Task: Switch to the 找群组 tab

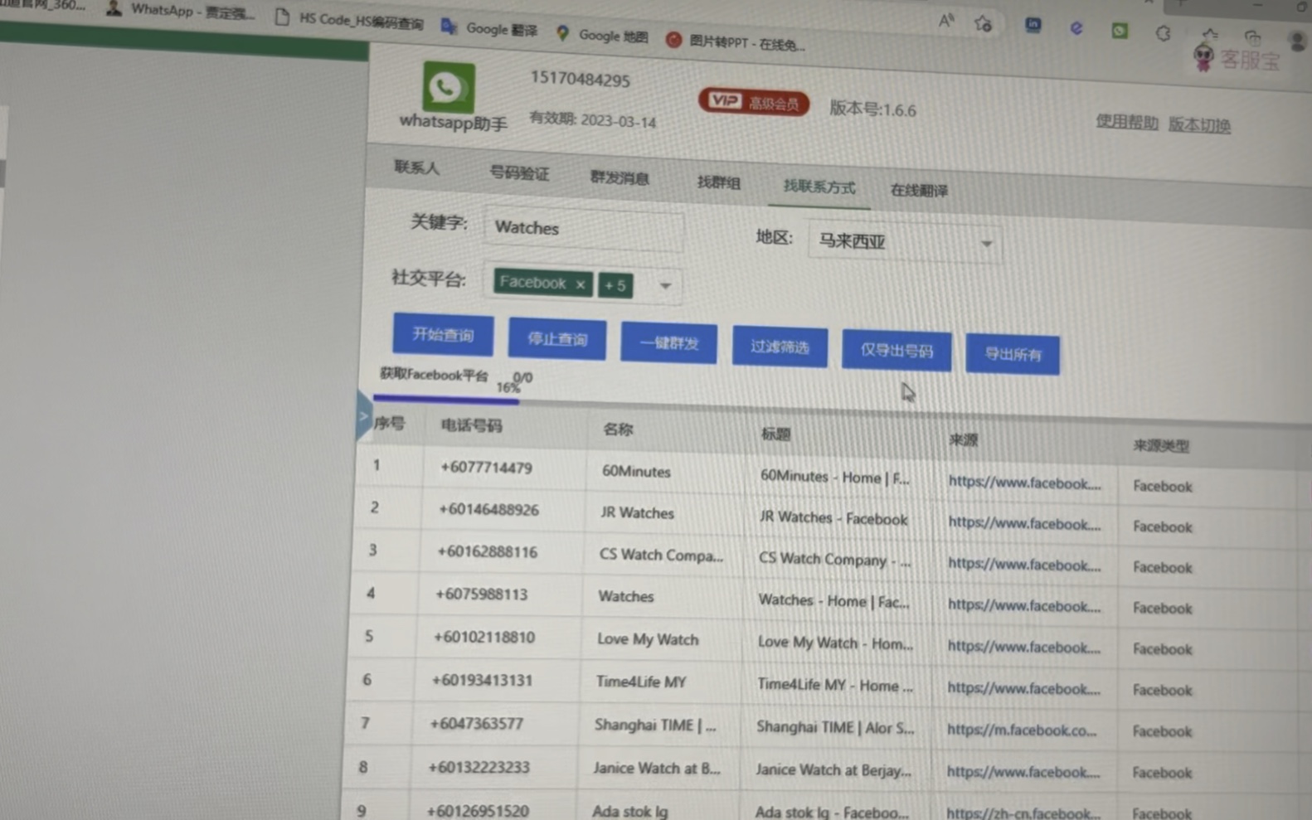Action: coord(718,182)
